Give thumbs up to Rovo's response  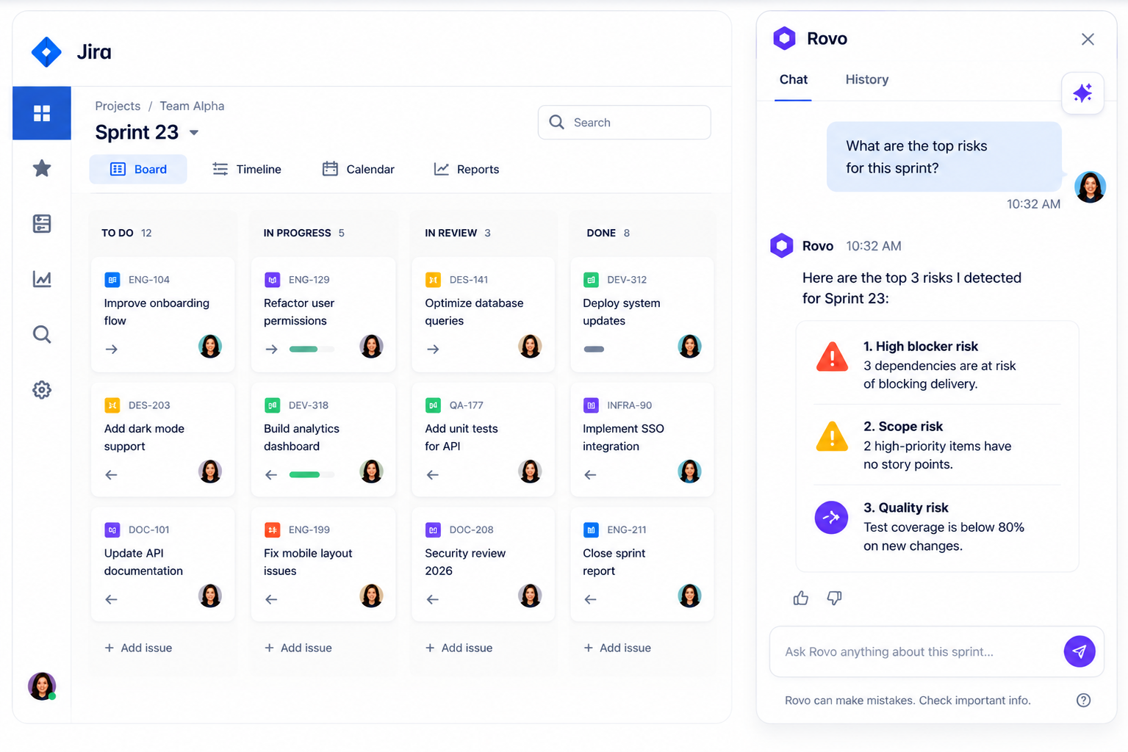(801, 599)
